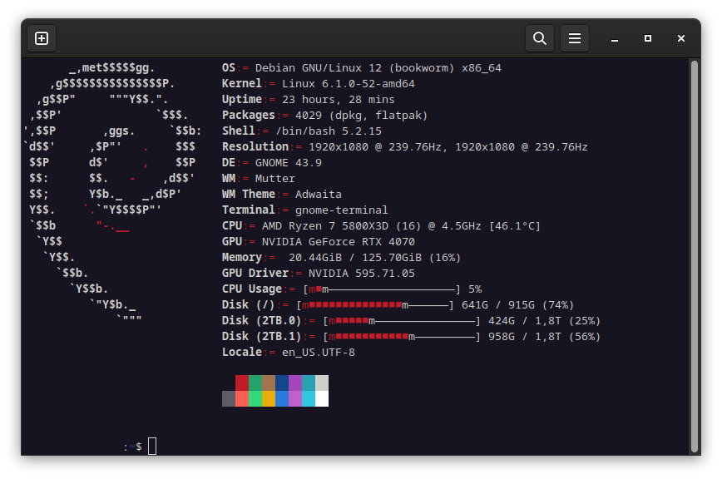Screen dimensions: 722x479
Task: Click the yellow swatch in bottom row
Action: [269, 399]
